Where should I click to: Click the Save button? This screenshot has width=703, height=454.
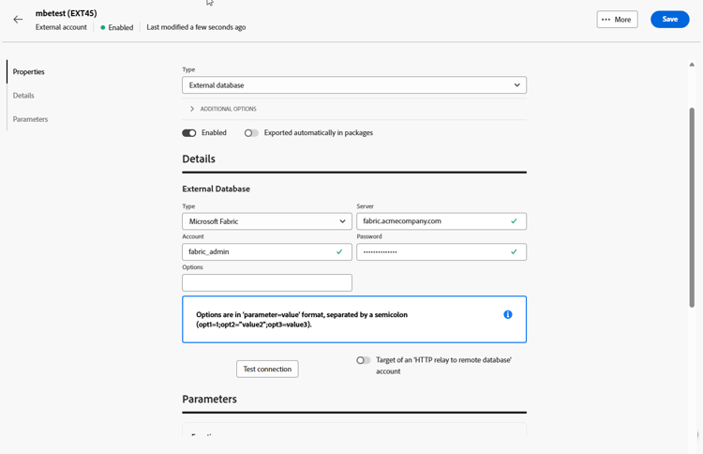[x=669, y=20]
